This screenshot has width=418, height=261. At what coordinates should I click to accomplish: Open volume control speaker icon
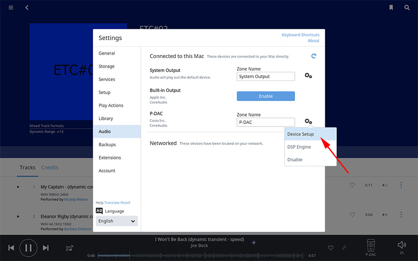pos(401,245)
